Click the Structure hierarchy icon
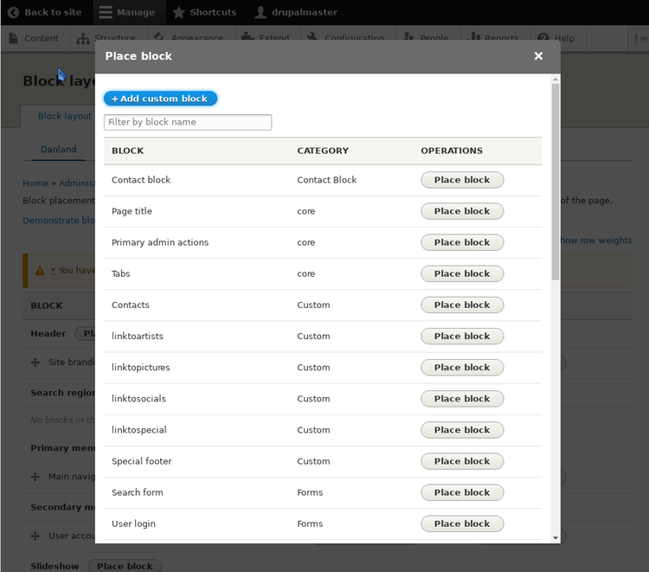649x572 pixels. [x=83, y=38]
